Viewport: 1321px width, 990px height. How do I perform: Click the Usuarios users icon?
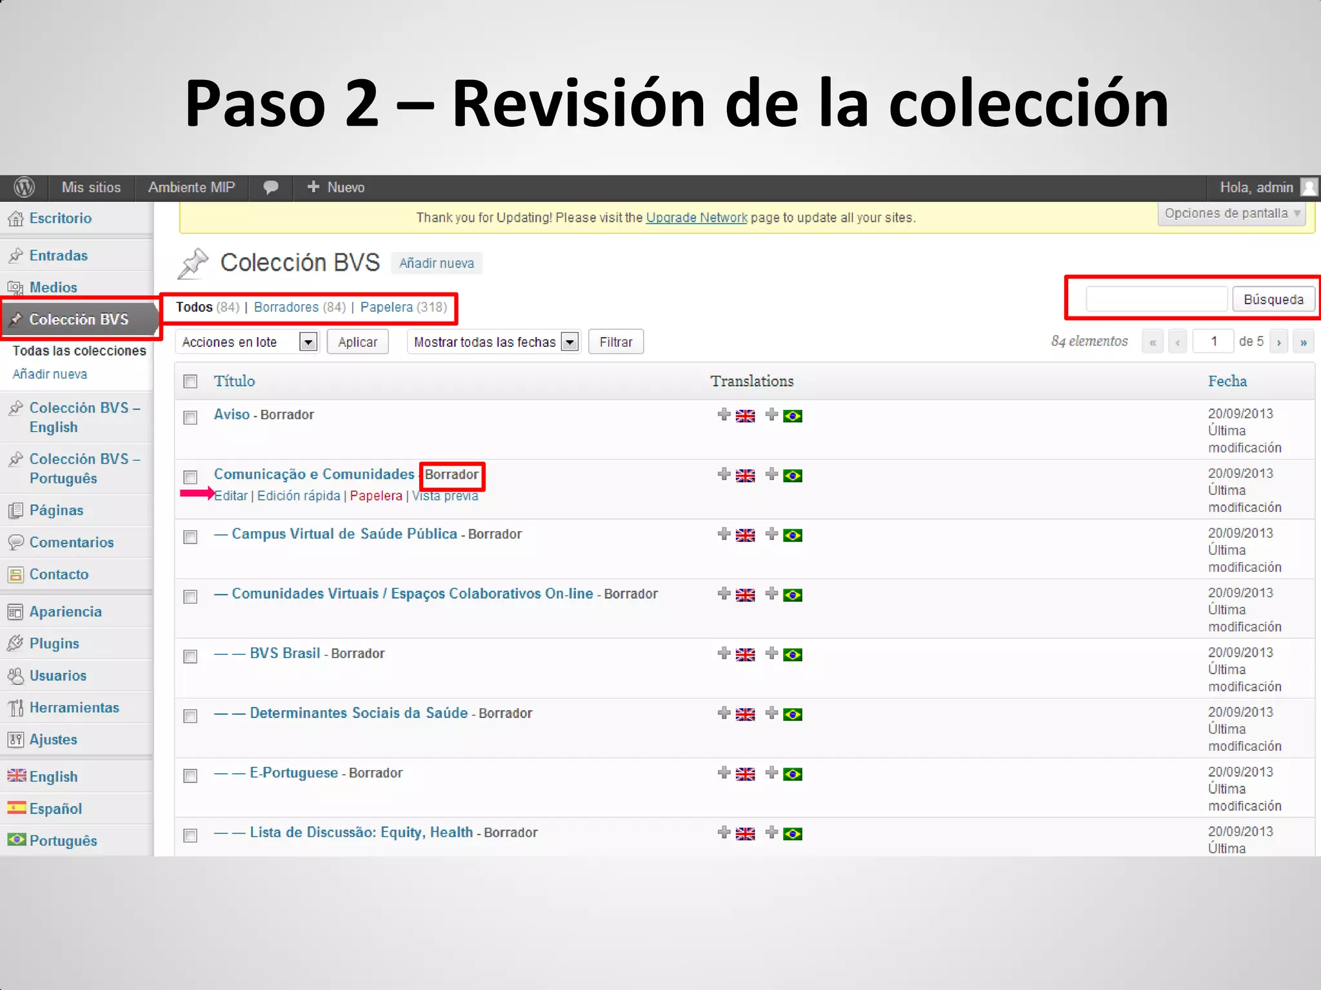[15, 675]
